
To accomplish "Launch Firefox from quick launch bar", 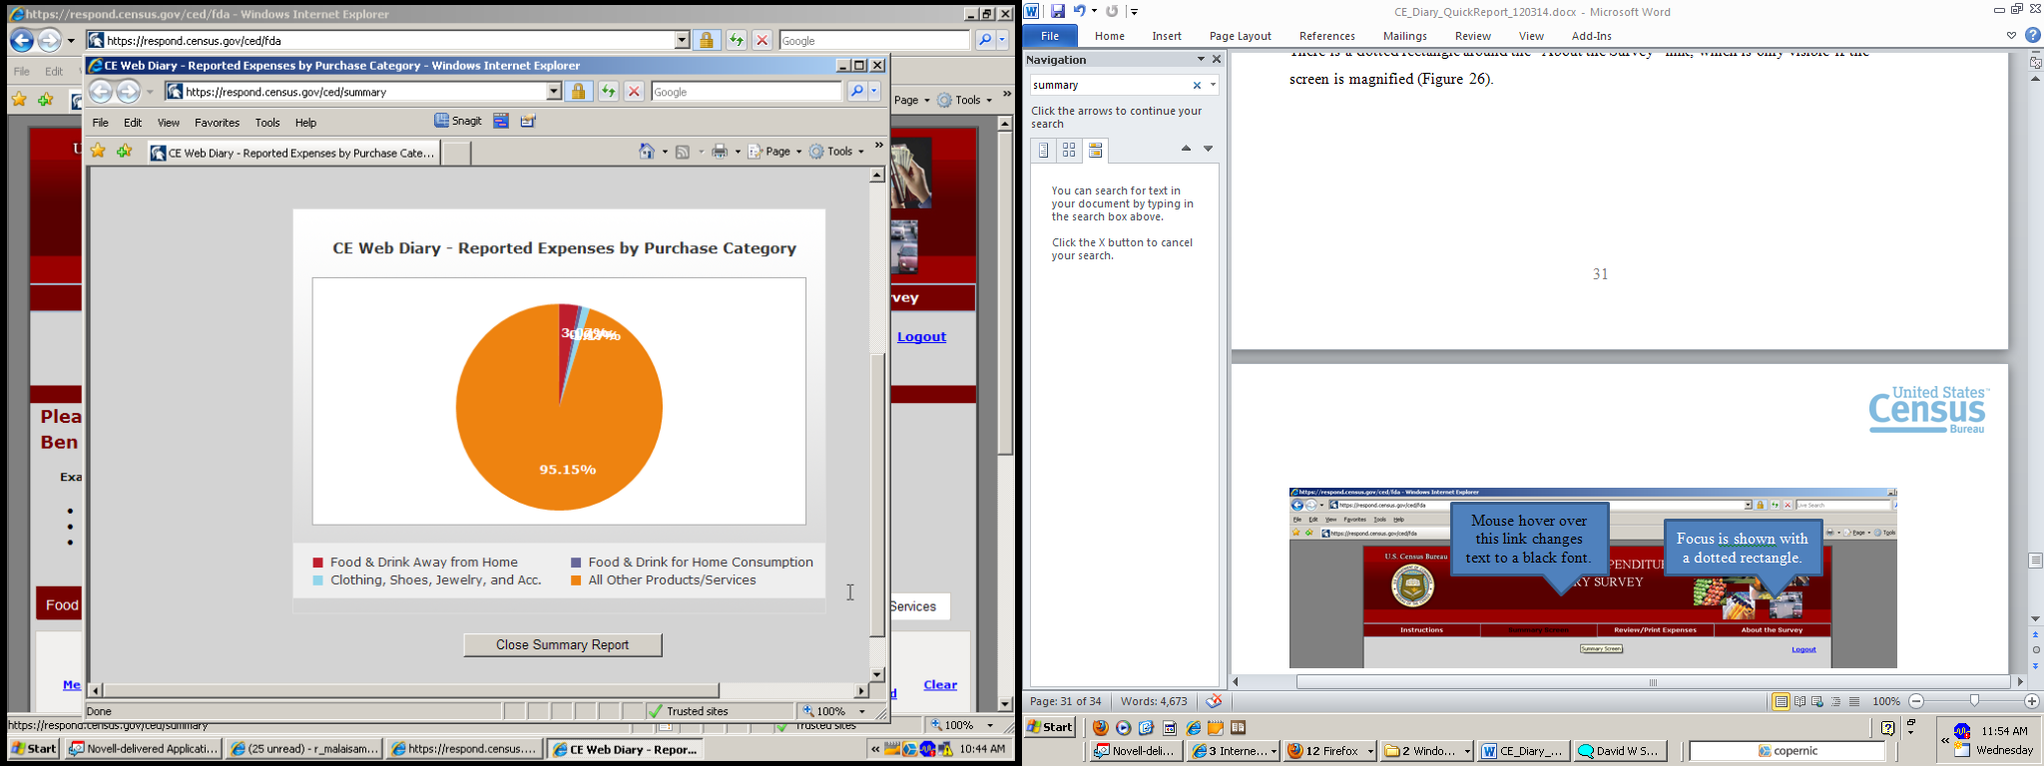I will click(x=1101, y=728).
